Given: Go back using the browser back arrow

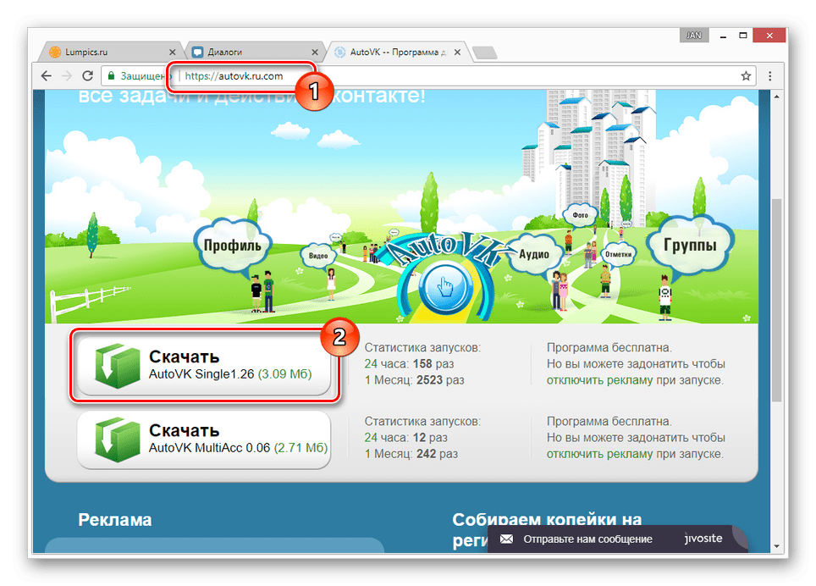Looking at the screenshot, I should 46,76.
